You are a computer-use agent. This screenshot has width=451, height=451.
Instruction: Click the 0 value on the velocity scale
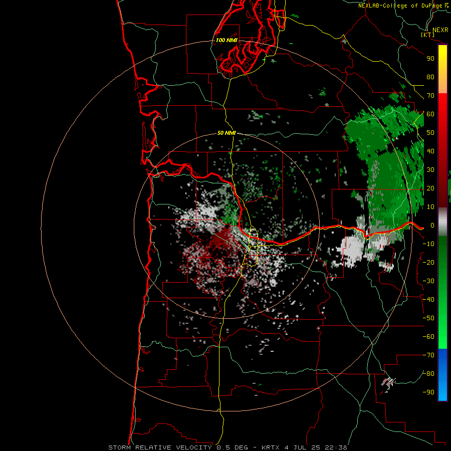pyautogui.click(x=432, y=225)
